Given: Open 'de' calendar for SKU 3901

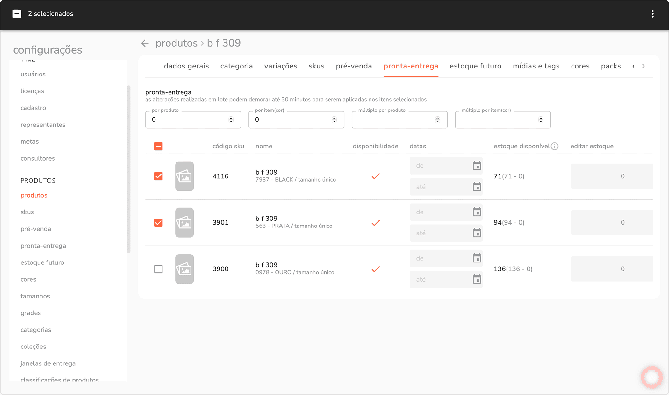Looking at the screenshot, I should pyautogui.click(x=477, y=212).
